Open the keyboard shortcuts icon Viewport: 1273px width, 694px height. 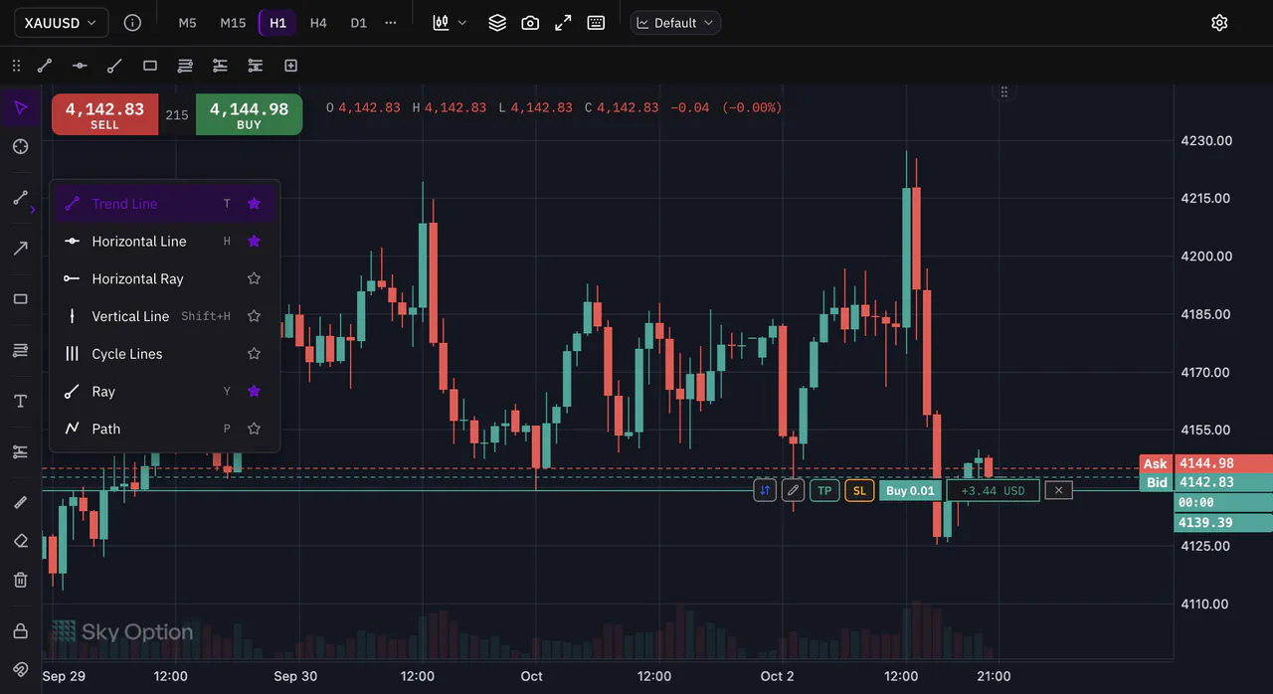click(x=596, y=22)
